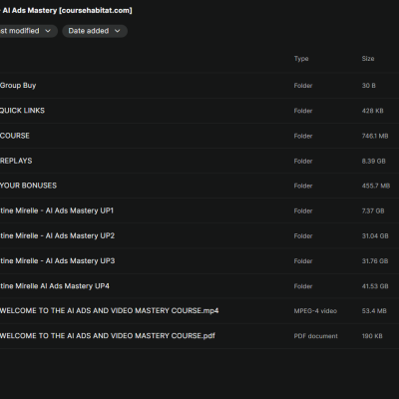Click the 455.7 MB size value
The image size is (399, 399).
coord(376,186)
